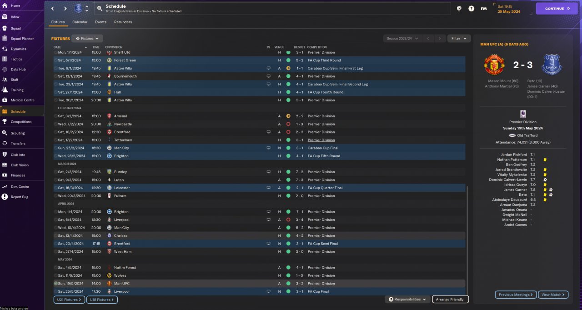Open the Season 2023/24 dropdown
This screenshot has height=310, width=582.
pyautogui.click(x=402, y=39)
